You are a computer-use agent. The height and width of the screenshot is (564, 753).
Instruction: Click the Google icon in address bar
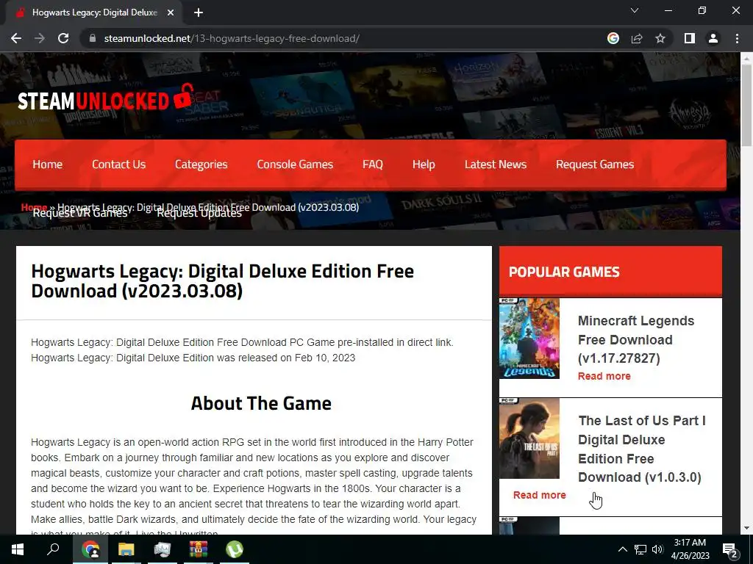click(x=613, y=38)
